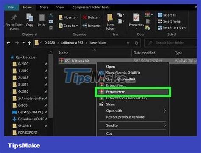This screenshot has width=201, height=153.
Task: Click the Rename button
Action: pyautogui.click(x=91, y=25)
